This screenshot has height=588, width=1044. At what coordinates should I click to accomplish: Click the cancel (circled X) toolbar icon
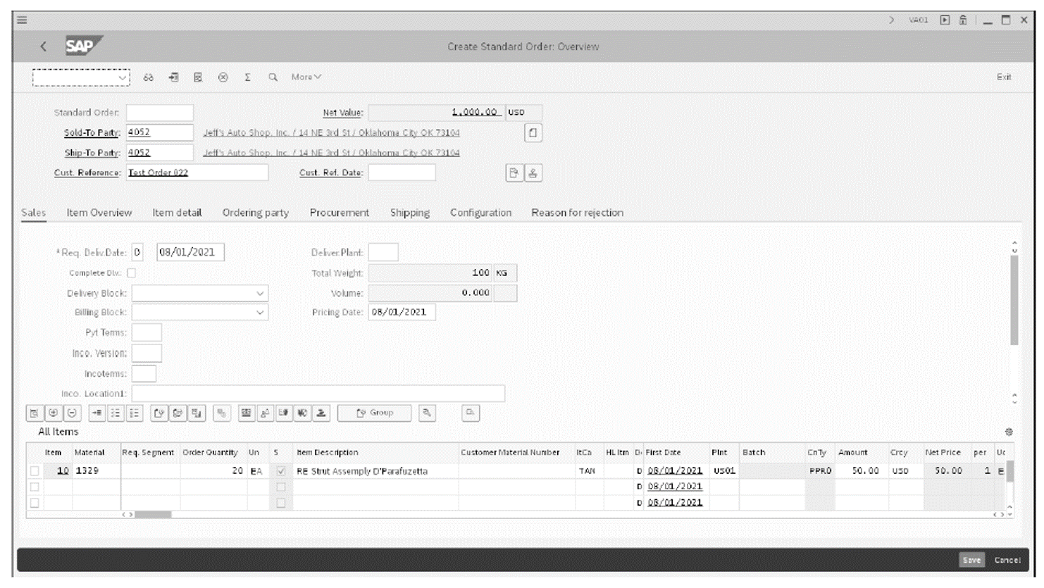click(x=223, y=77)
